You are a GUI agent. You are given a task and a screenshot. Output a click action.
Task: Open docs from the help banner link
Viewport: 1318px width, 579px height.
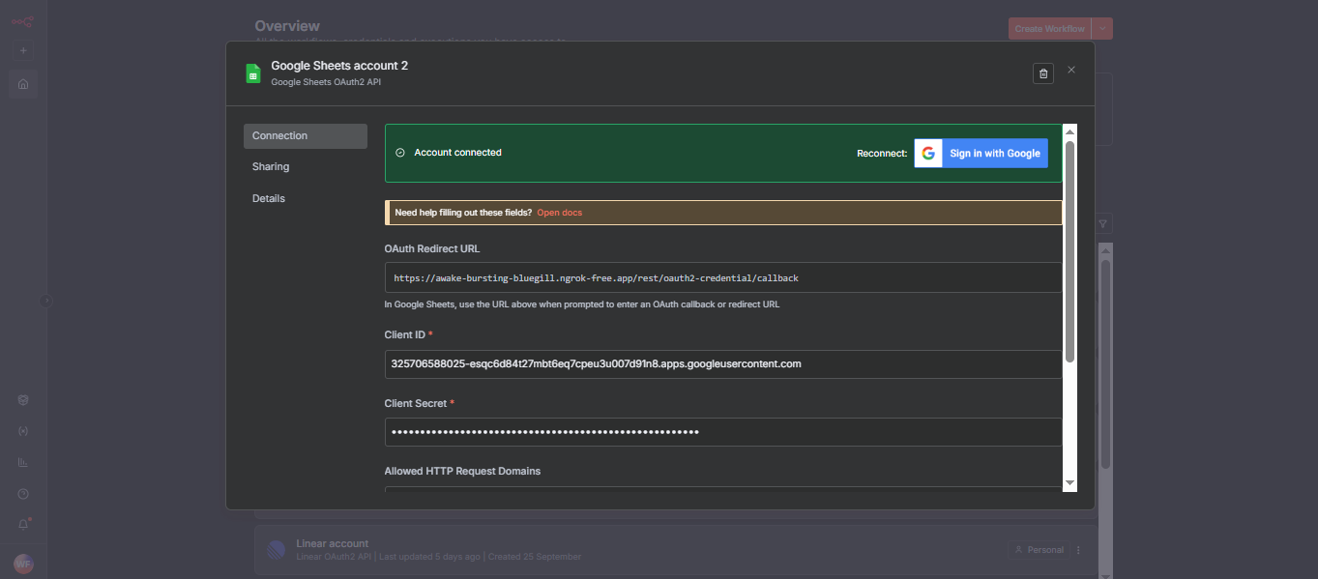point(559,212)
